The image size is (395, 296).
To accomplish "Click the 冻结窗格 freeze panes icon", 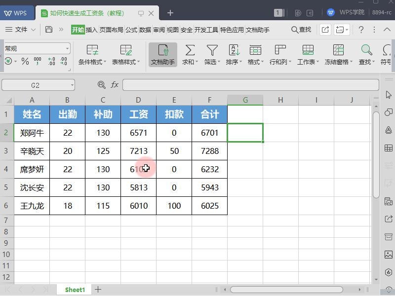I will click(x=338, y=50).
